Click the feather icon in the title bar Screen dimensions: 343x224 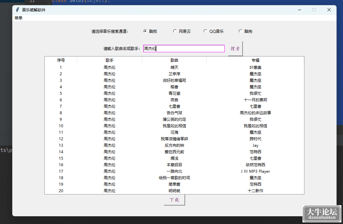(x=18, y=10)
